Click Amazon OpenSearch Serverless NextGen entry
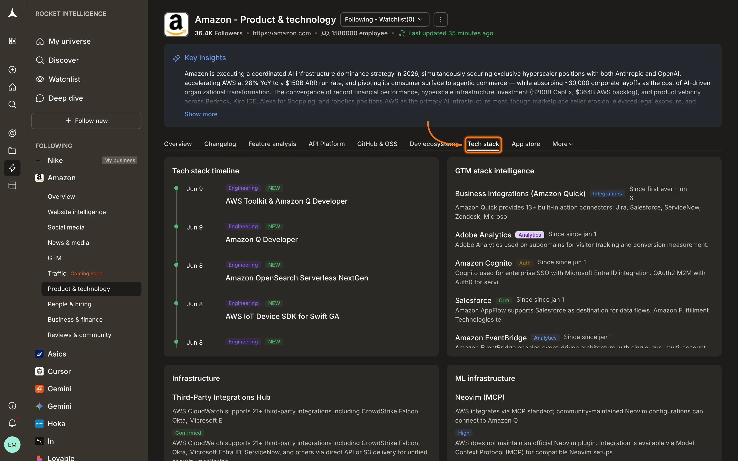The image size is (738, 461). pos(297,278)
